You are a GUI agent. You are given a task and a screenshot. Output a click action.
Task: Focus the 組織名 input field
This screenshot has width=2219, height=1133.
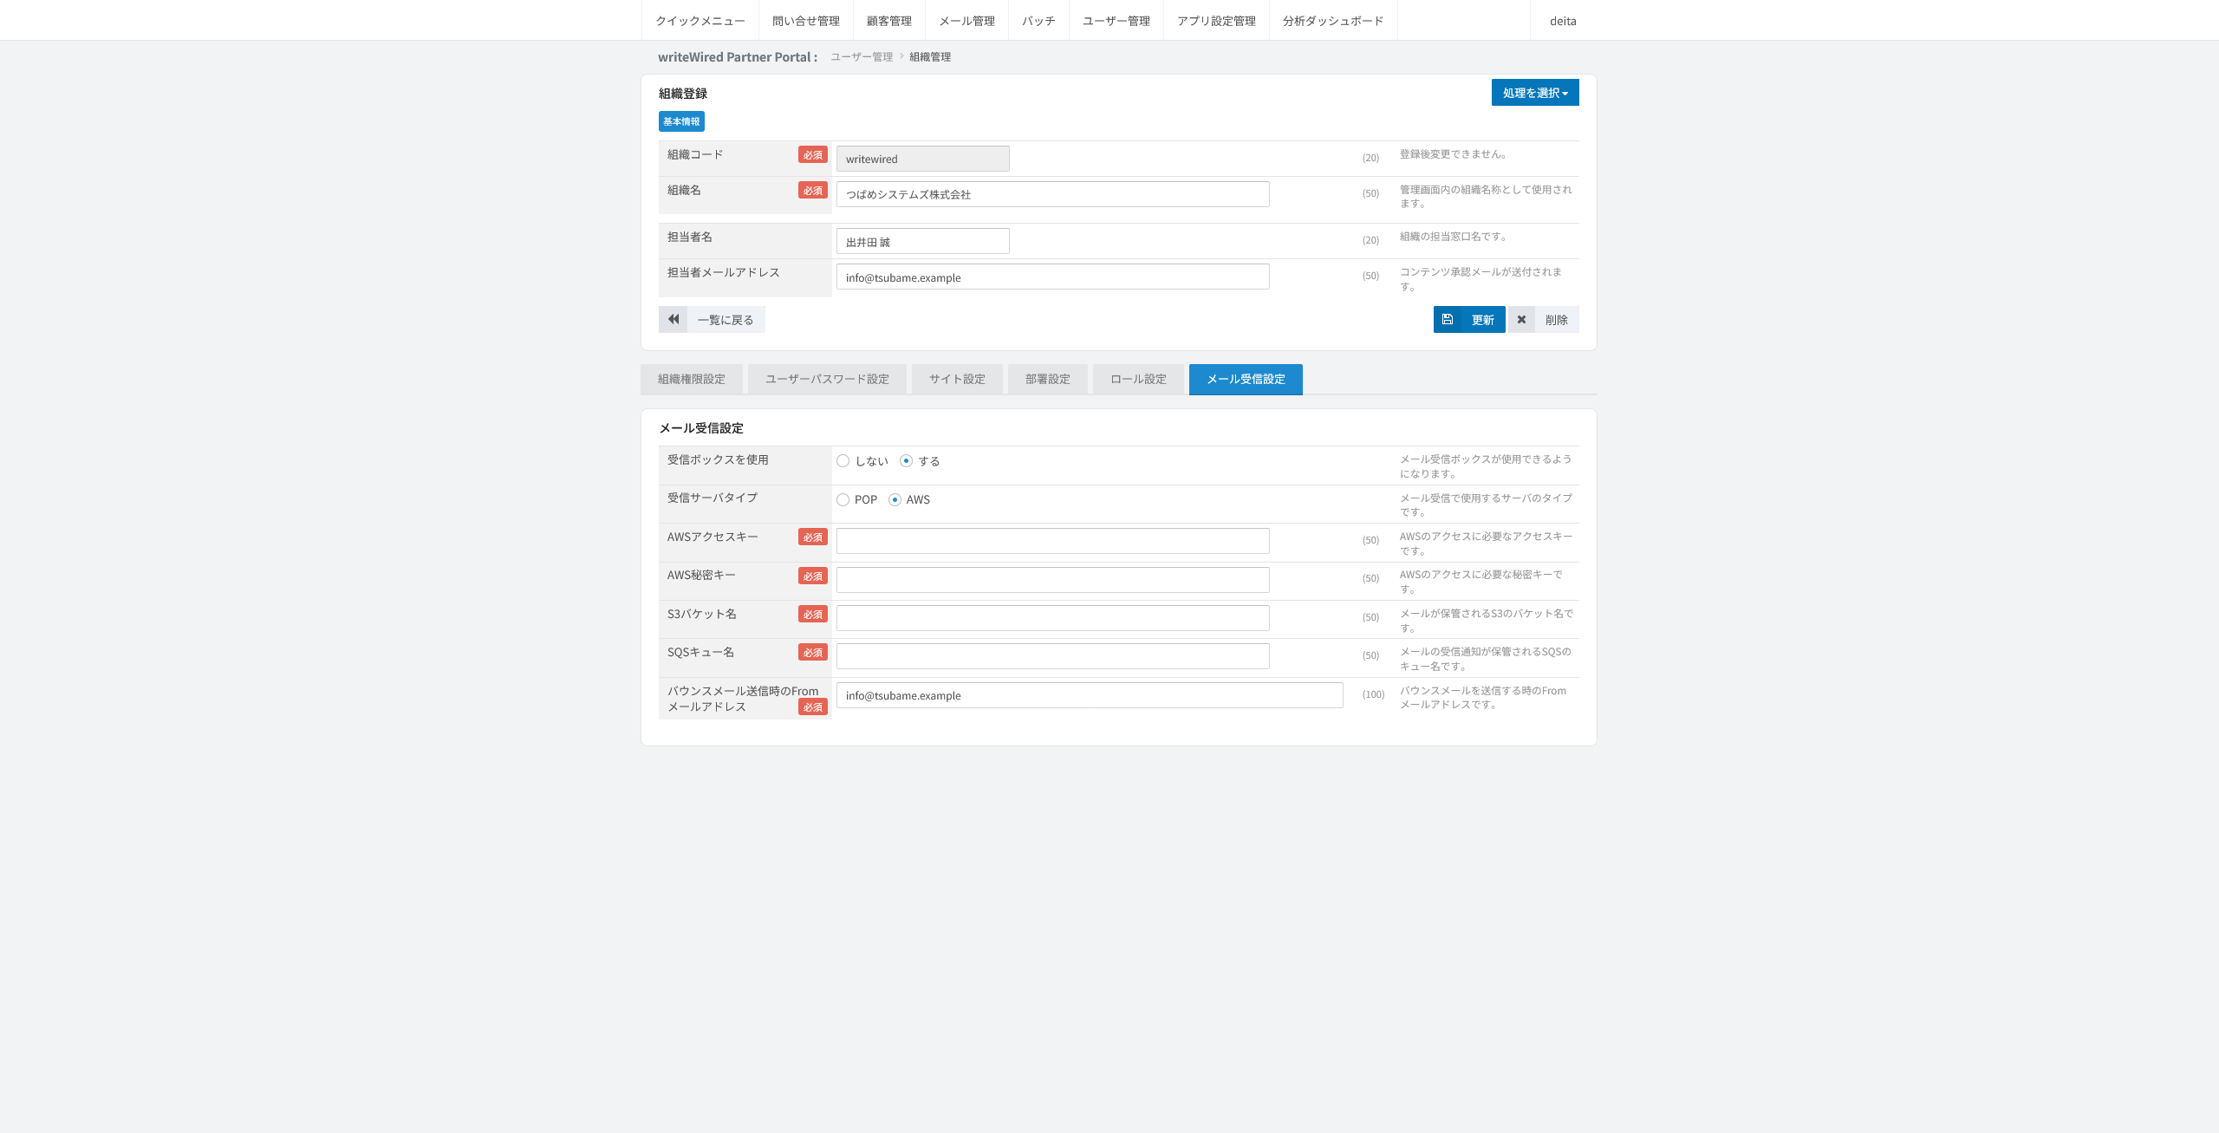click(x=1053, y=194)
